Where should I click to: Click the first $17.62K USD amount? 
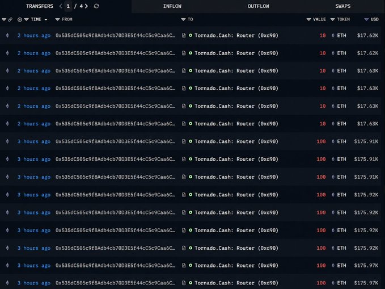[x=367, y=35]
